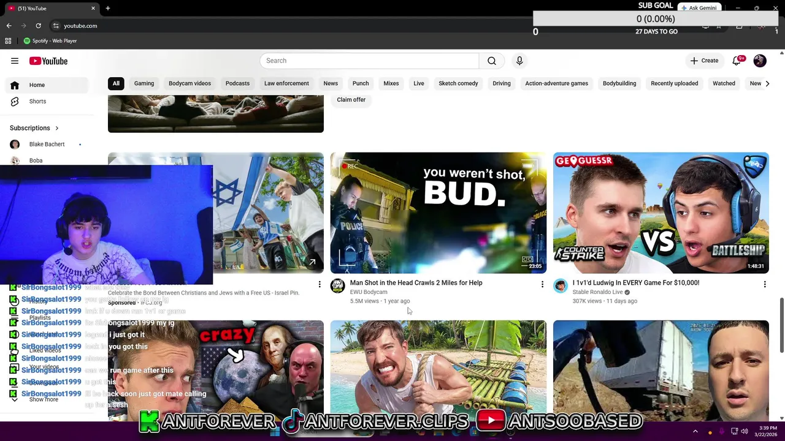Click the browser Back arrow
Image resolution: width=785 pixels, height=441 pixels.
9,26
